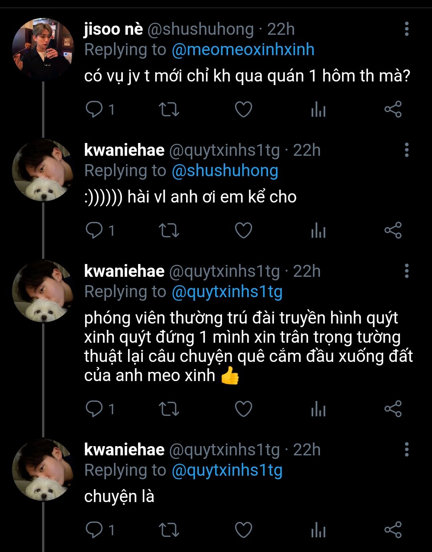Like the jisoo nè tweet

pos(243,109)
